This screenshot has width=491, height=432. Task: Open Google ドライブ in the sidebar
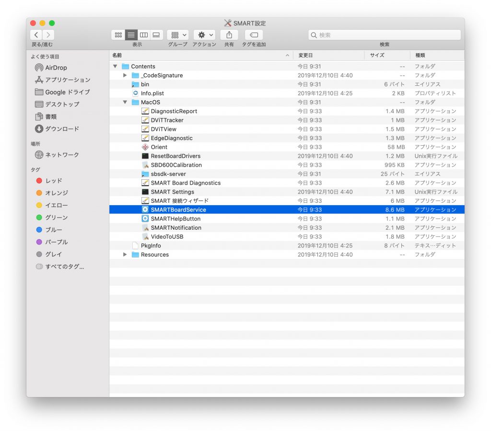(62, 92)
